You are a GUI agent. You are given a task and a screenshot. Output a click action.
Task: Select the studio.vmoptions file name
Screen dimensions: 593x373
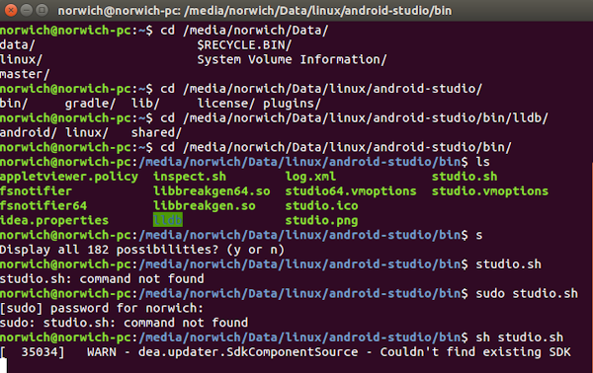(490, 191)
